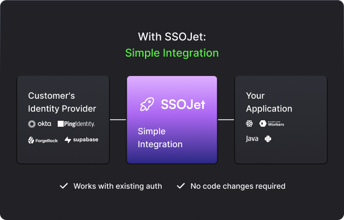
Task: Click the Your Application card title
Action: [x=269, y=102]
